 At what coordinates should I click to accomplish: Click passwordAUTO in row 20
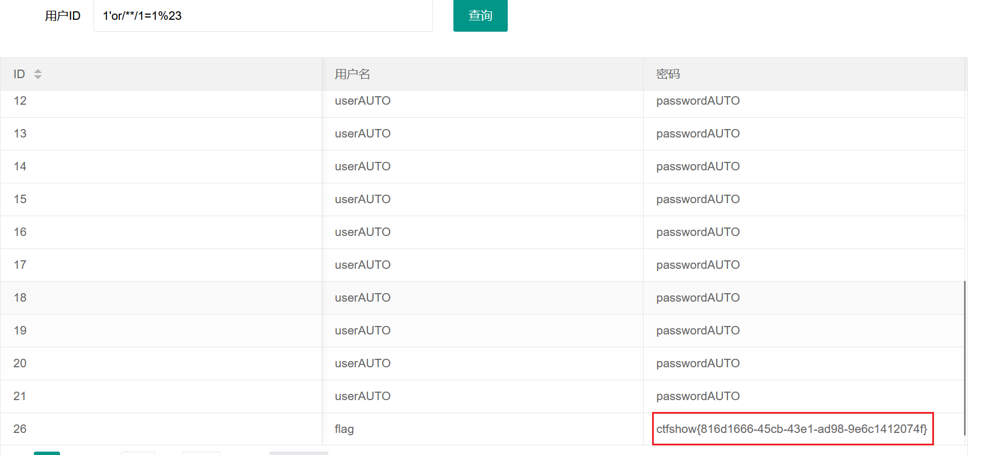[x=698, y=363]
